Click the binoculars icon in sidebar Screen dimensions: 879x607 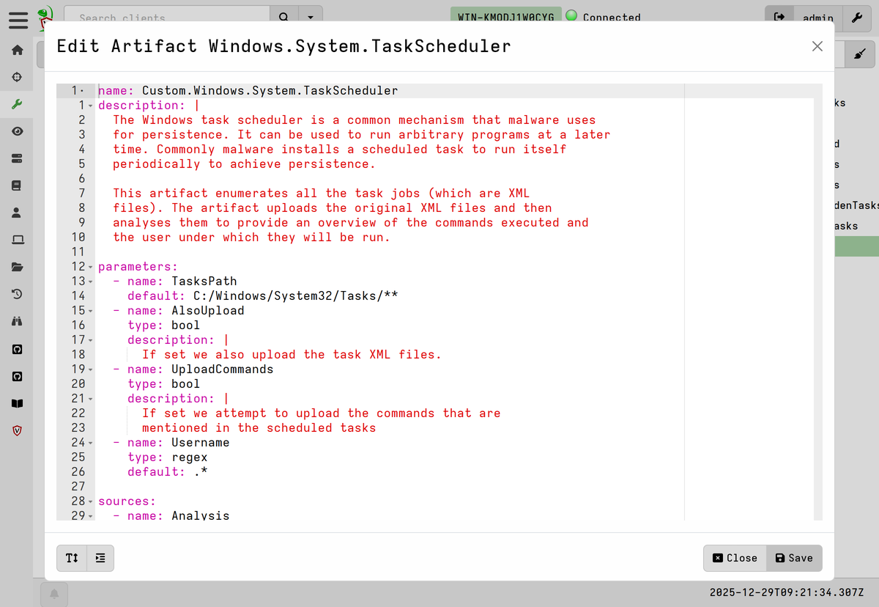click(x=17, y=321)
